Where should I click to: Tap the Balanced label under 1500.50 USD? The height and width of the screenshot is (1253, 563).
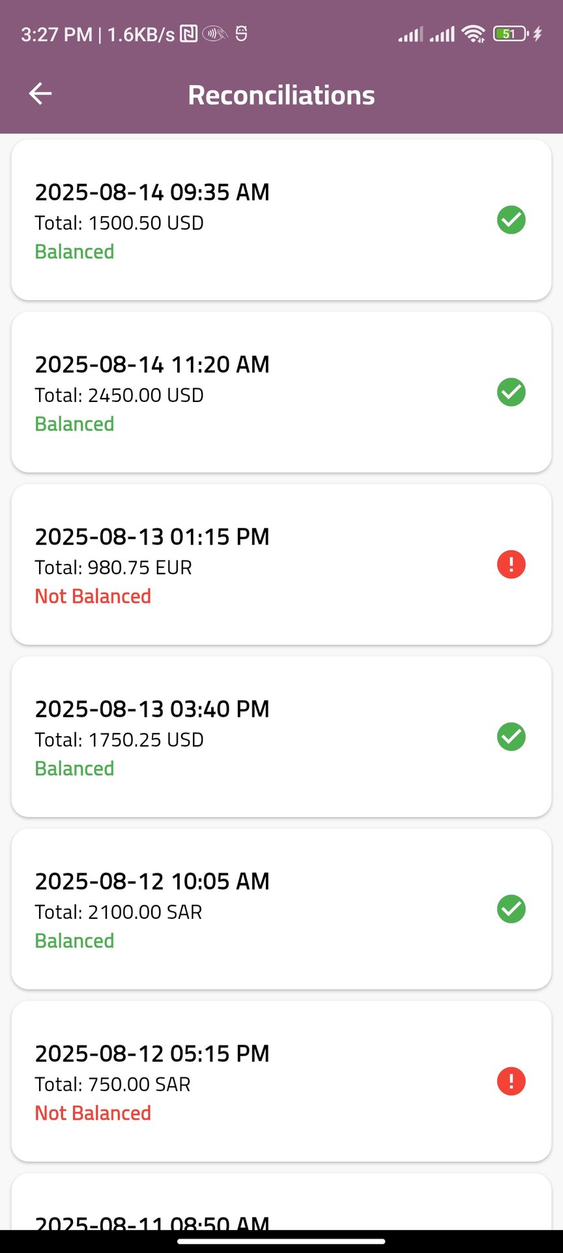tap(74, 252)
